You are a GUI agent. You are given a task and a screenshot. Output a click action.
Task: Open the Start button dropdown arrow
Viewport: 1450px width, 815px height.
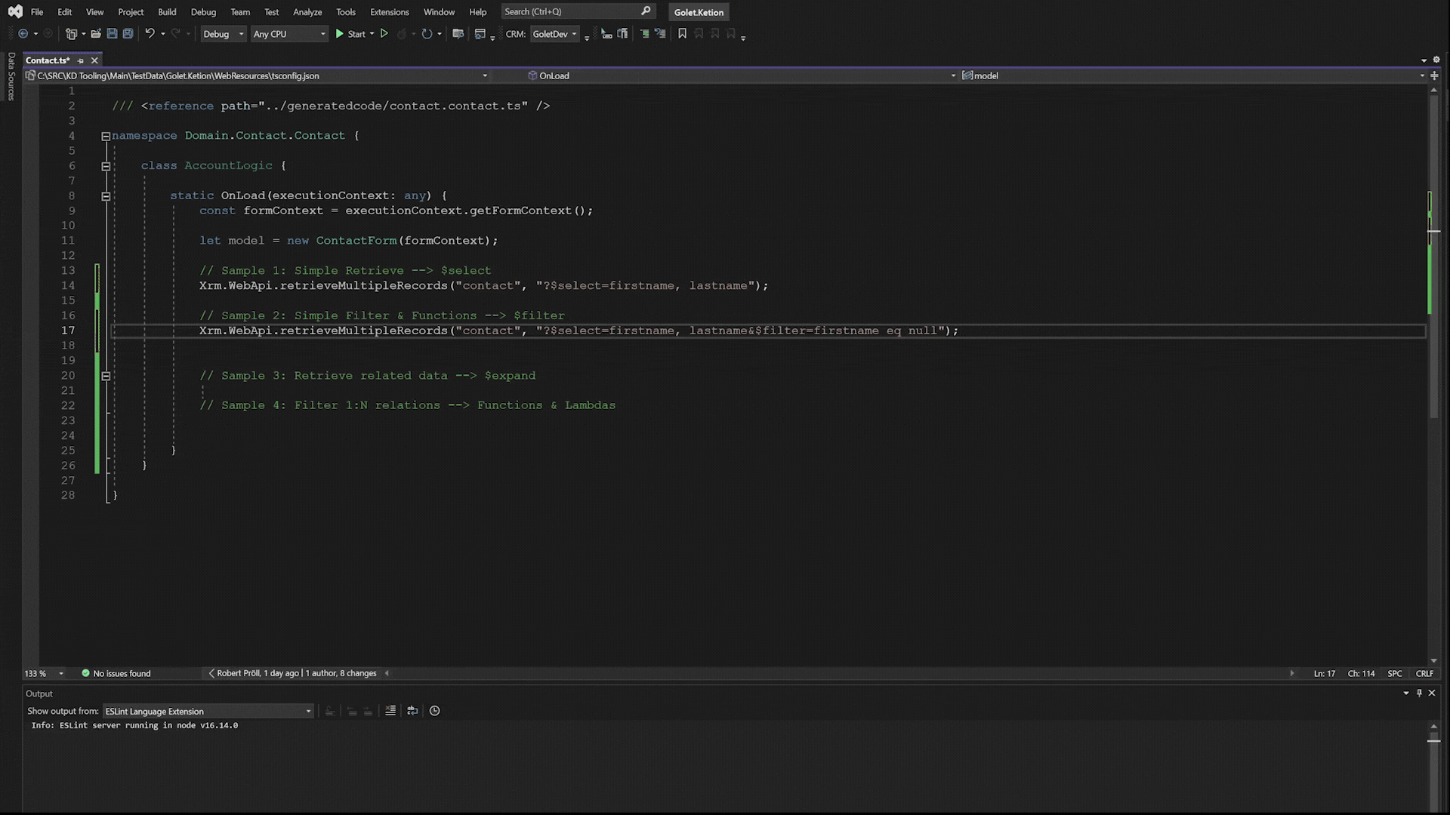372,34
